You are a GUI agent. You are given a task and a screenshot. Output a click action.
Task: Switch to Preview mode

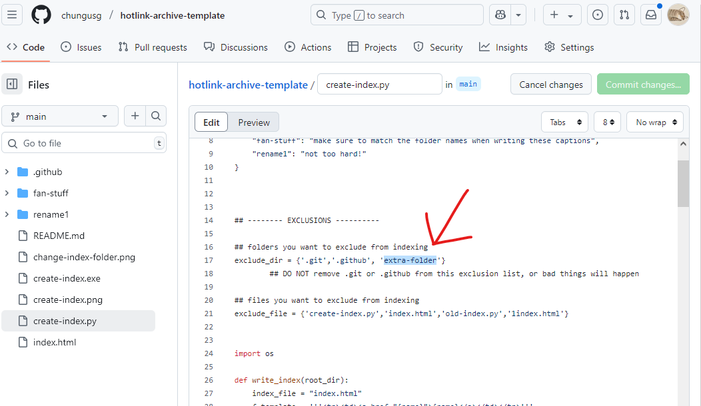coord(254,122)
